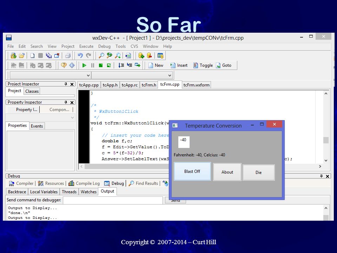Click the printer icon
This screenshot has height=253, width=337.
click(68, 56)
